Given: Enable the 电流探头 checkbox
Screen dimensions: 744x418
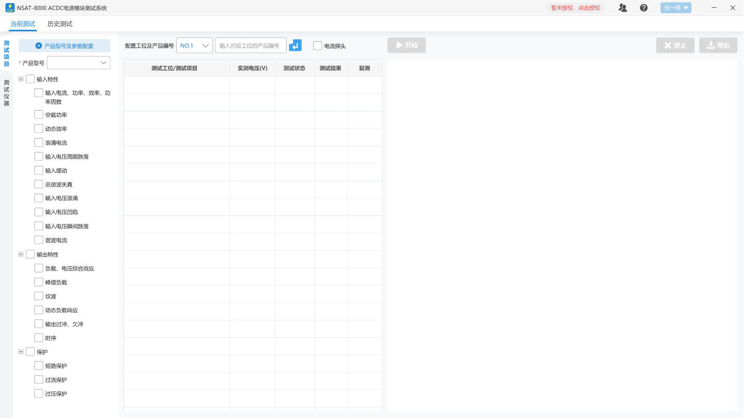Looking at the screenshot, I should click(317, 46).
